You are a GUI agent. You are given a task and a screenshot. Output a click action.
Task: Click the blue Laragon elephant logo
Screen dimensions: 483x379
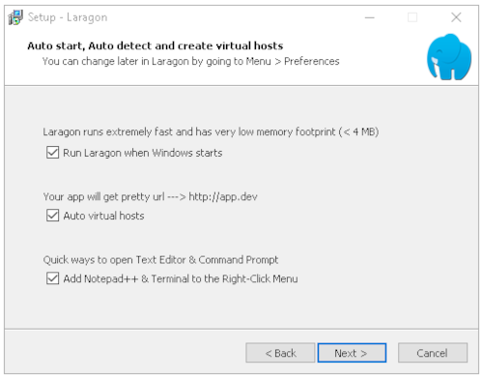click(x=449, y=57)
